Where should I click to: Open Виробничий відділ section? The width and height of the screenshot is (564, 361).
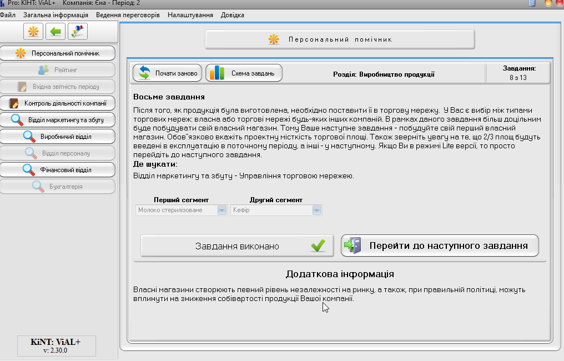coord(58,137)
